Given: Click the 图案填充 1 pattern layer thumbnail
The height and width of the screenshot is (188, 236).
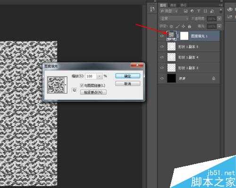Looking at the screenshot, I should (171, 36).
